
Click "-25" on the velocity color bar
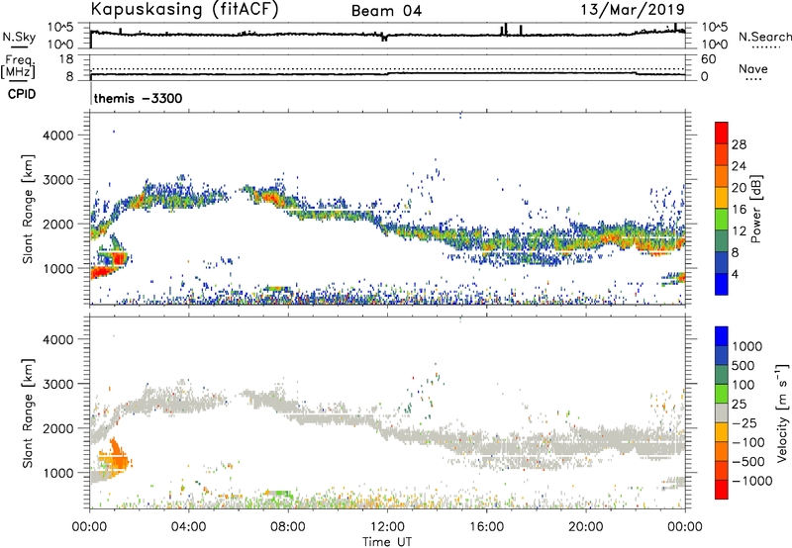(x=744, y=423)
